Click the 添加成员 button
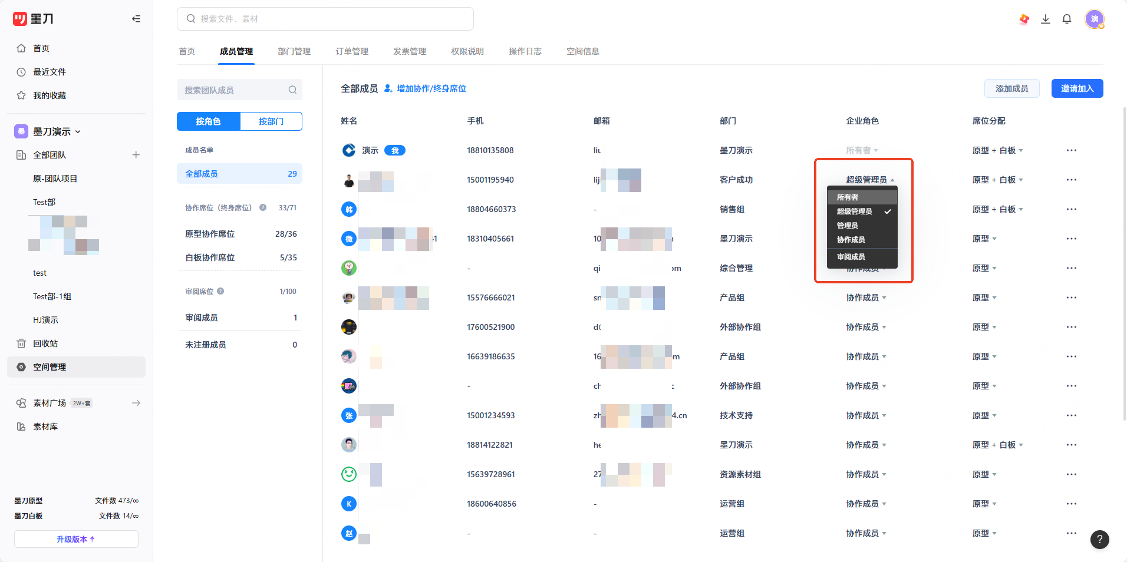This screenshot has width=1127, height=562. point(1011,88)
